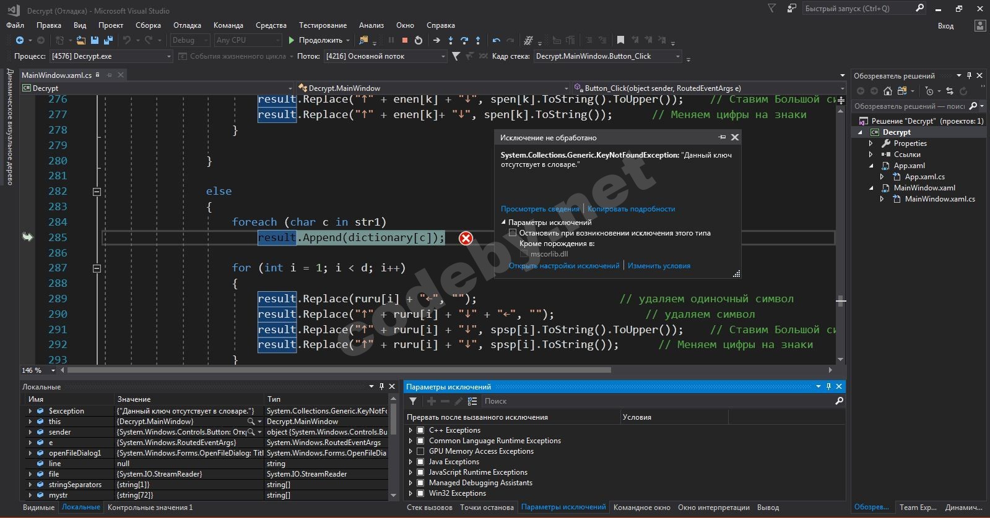
Task: Enable break on this exception type checkbox
Action: (513, 233)
